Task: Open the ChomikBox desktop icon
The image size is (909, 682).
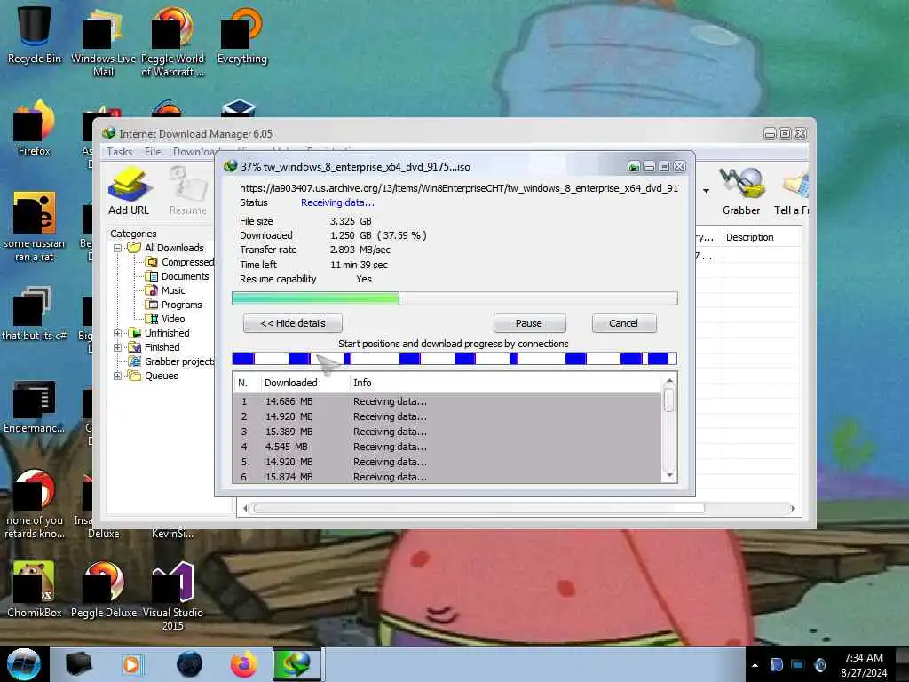Action: click(35, 590)
